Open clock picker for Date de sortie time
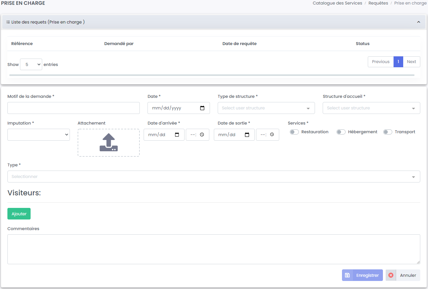This screenshot has height=289, width=428. click(x=272, y=135)
